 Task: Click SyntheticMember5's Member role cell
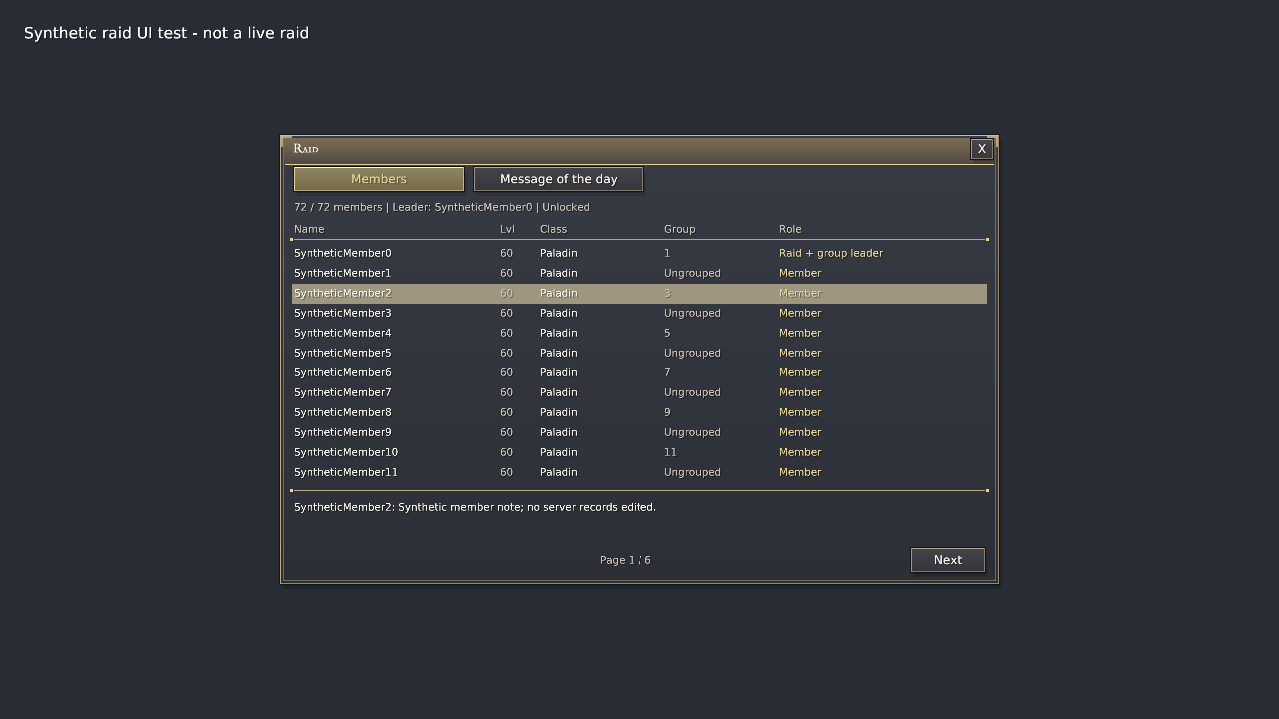[x=800, y=353]
